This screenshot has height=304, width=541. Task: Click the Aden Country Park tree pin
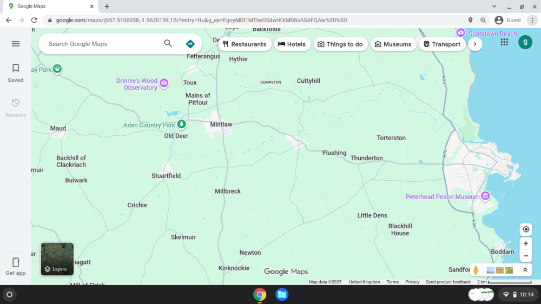[181, 124]
